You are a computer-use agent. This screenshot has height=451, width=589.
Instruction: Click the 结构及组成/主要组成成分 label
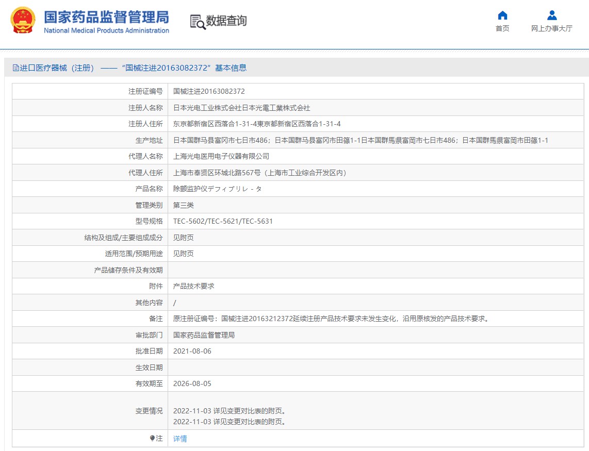coord(124,238)
